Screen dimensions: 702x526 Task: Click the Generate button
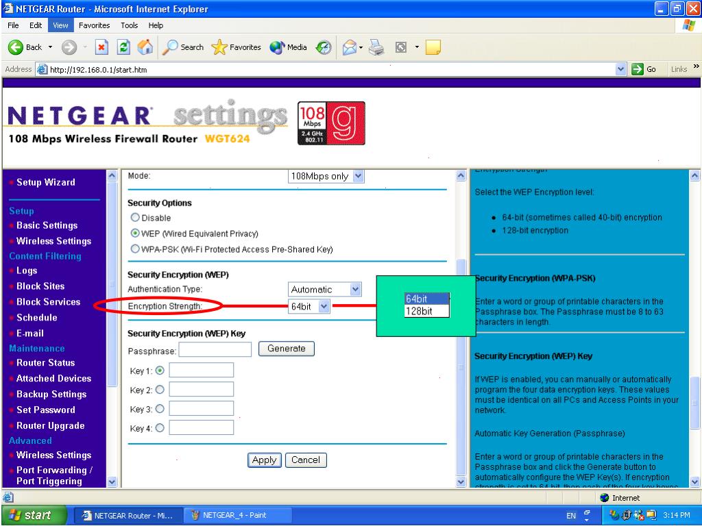point(287,349)
